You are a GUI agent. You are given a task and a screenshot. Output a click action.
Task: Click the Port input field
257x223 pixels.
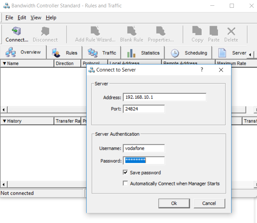click(x=144, y=109)
